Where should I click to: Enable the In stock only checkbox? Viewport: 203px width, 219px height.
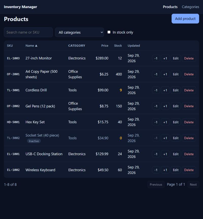pyautogui.click(x=109, y=32)
